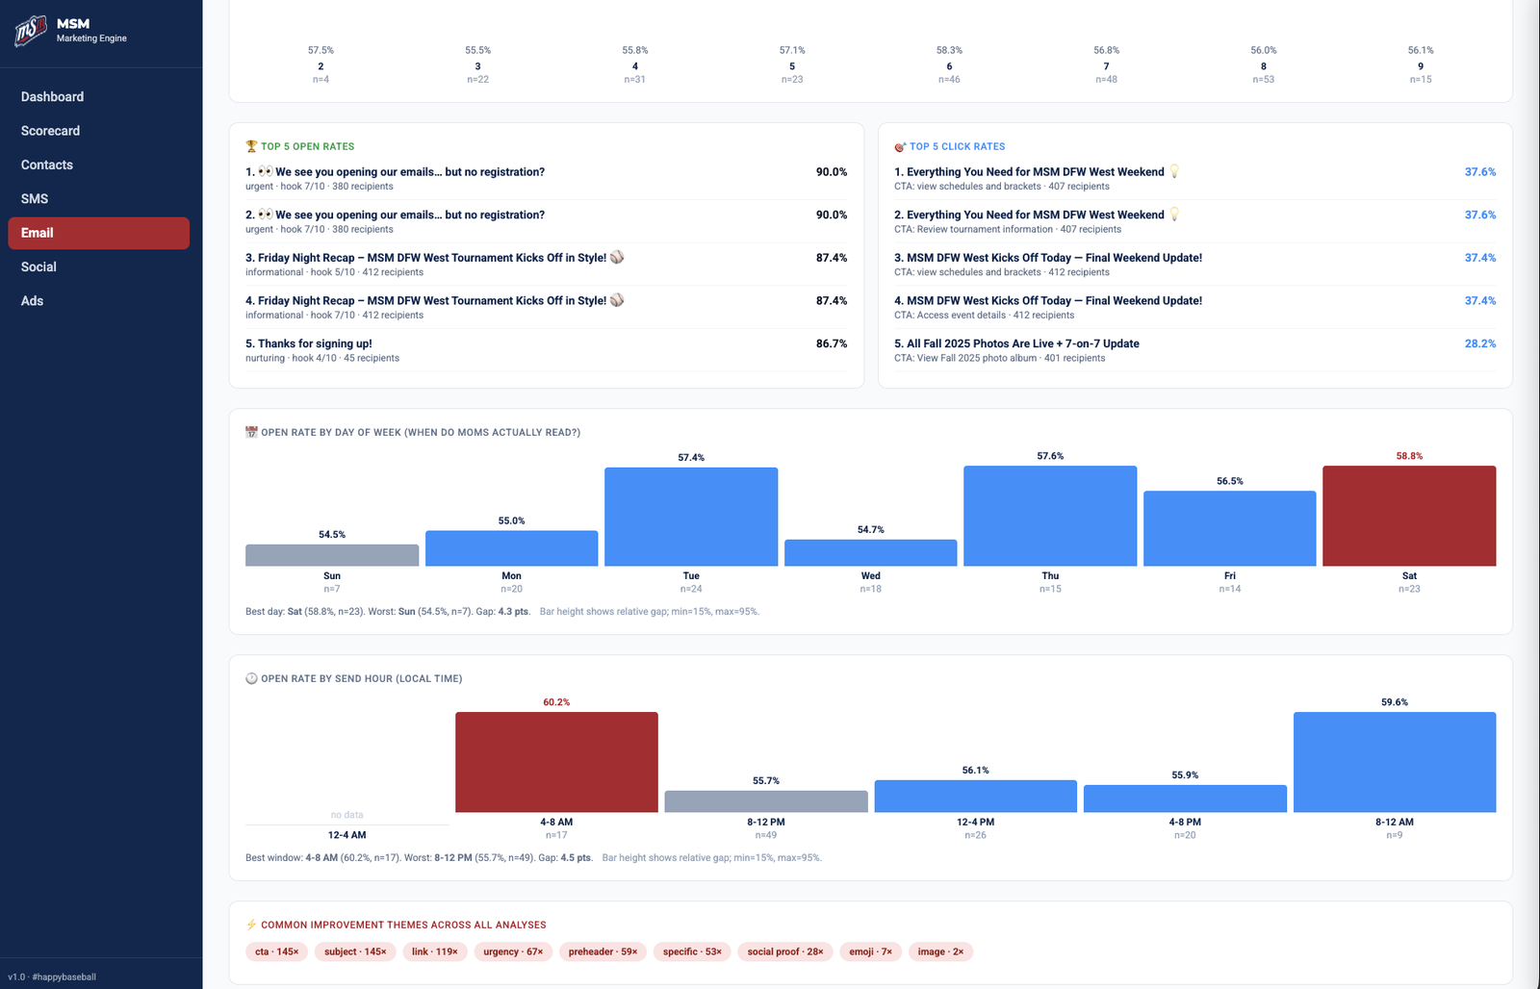Open the Ads section

point(32,300)
